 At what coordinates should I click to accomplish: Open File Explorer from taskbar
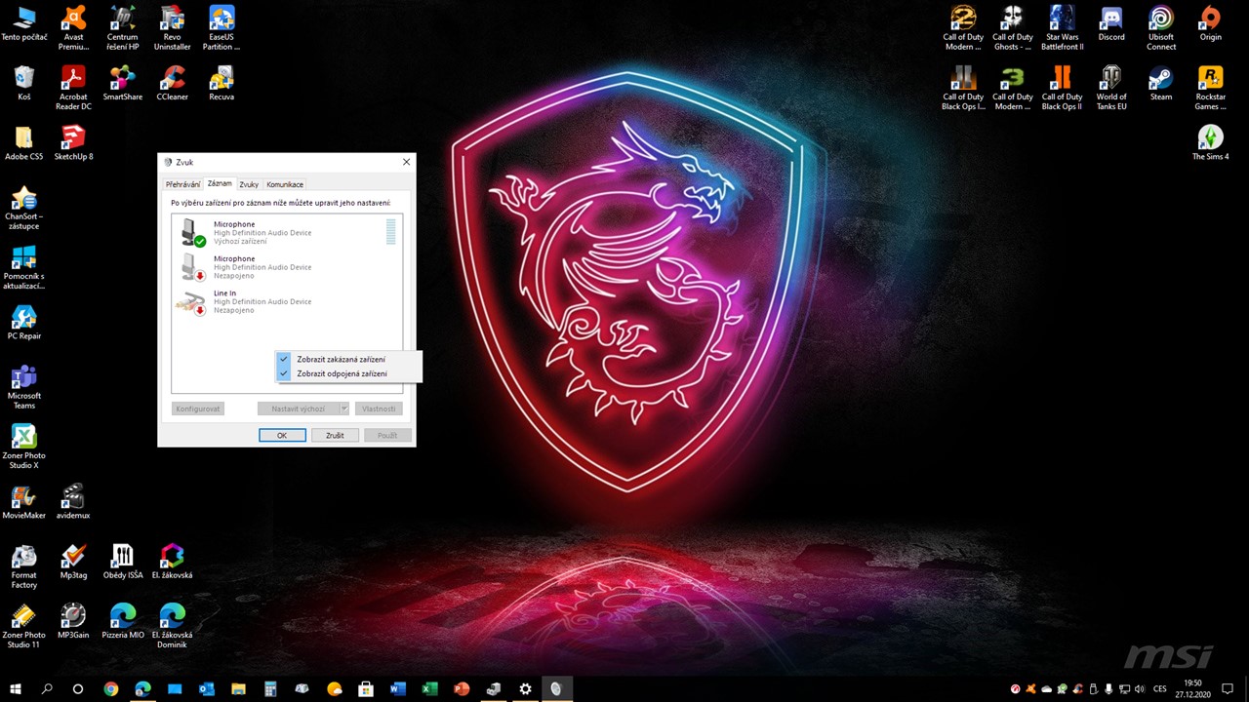(238, 688)
